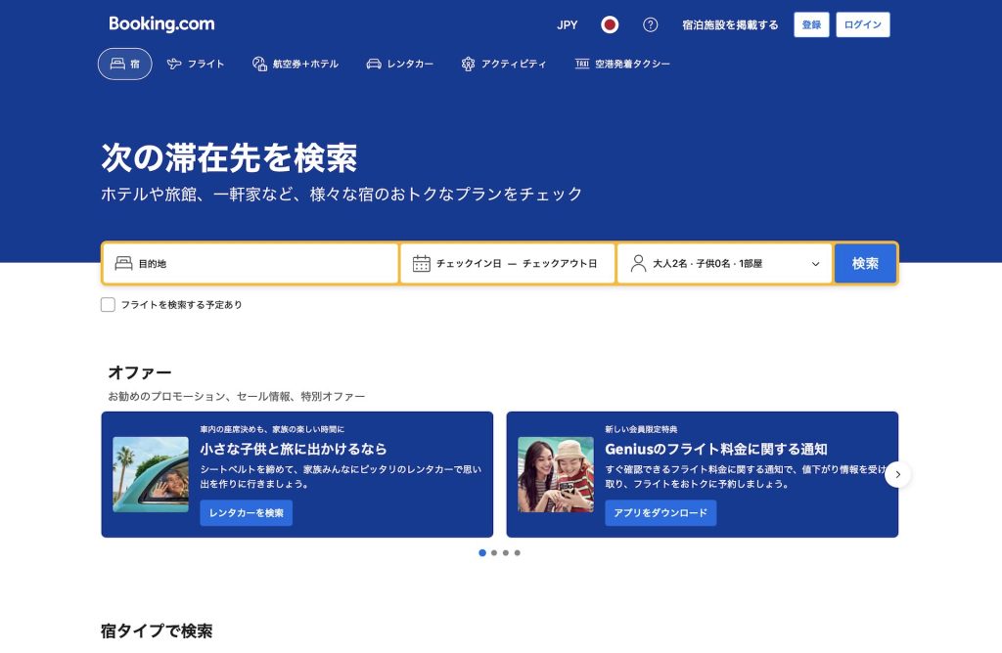Screen dimensions: 1002x653
Task: Click the アクティビティ attractions icon
Action: pos(468,64)
